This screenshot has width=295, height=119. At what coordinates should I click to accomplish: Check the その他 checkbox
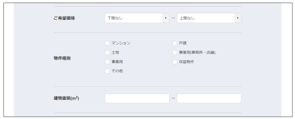(x=107, y=71)
